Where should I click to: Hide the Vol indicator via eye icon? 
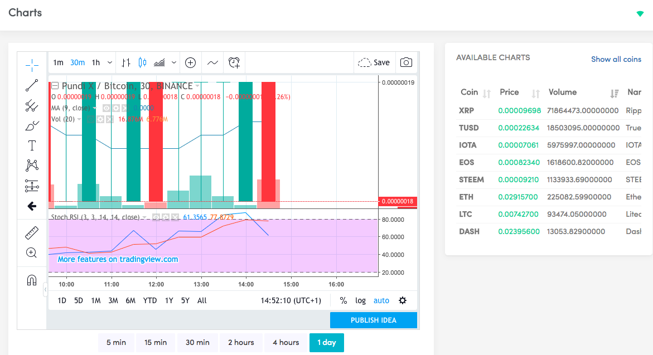(x=91, y=119)
